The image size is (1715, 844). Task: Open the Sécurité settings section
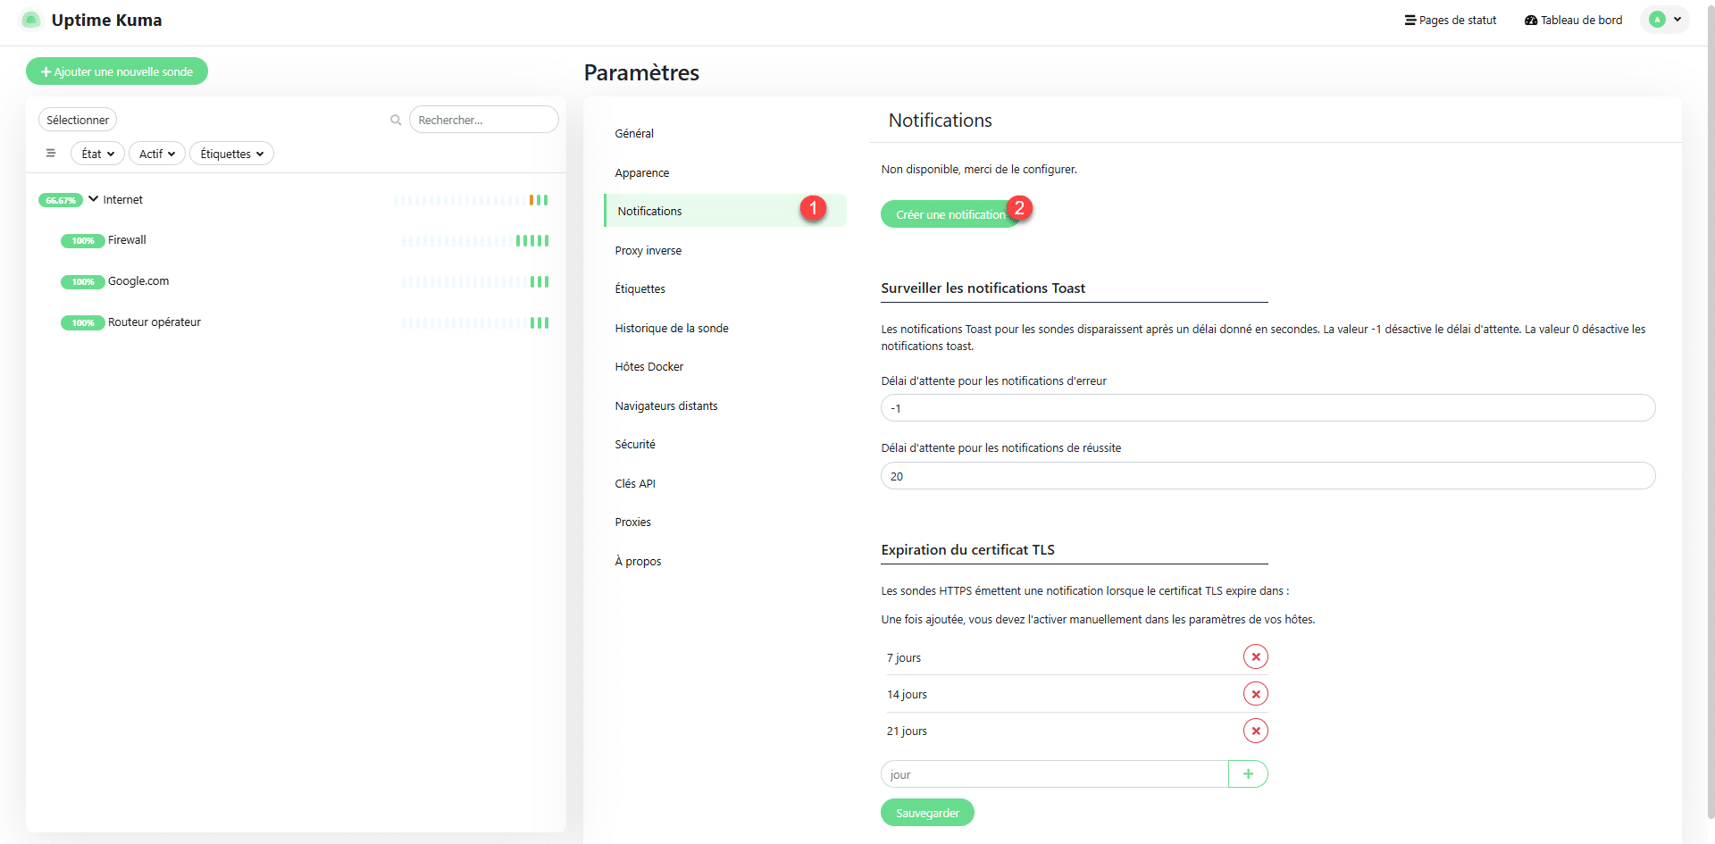(x=635, y=445)
